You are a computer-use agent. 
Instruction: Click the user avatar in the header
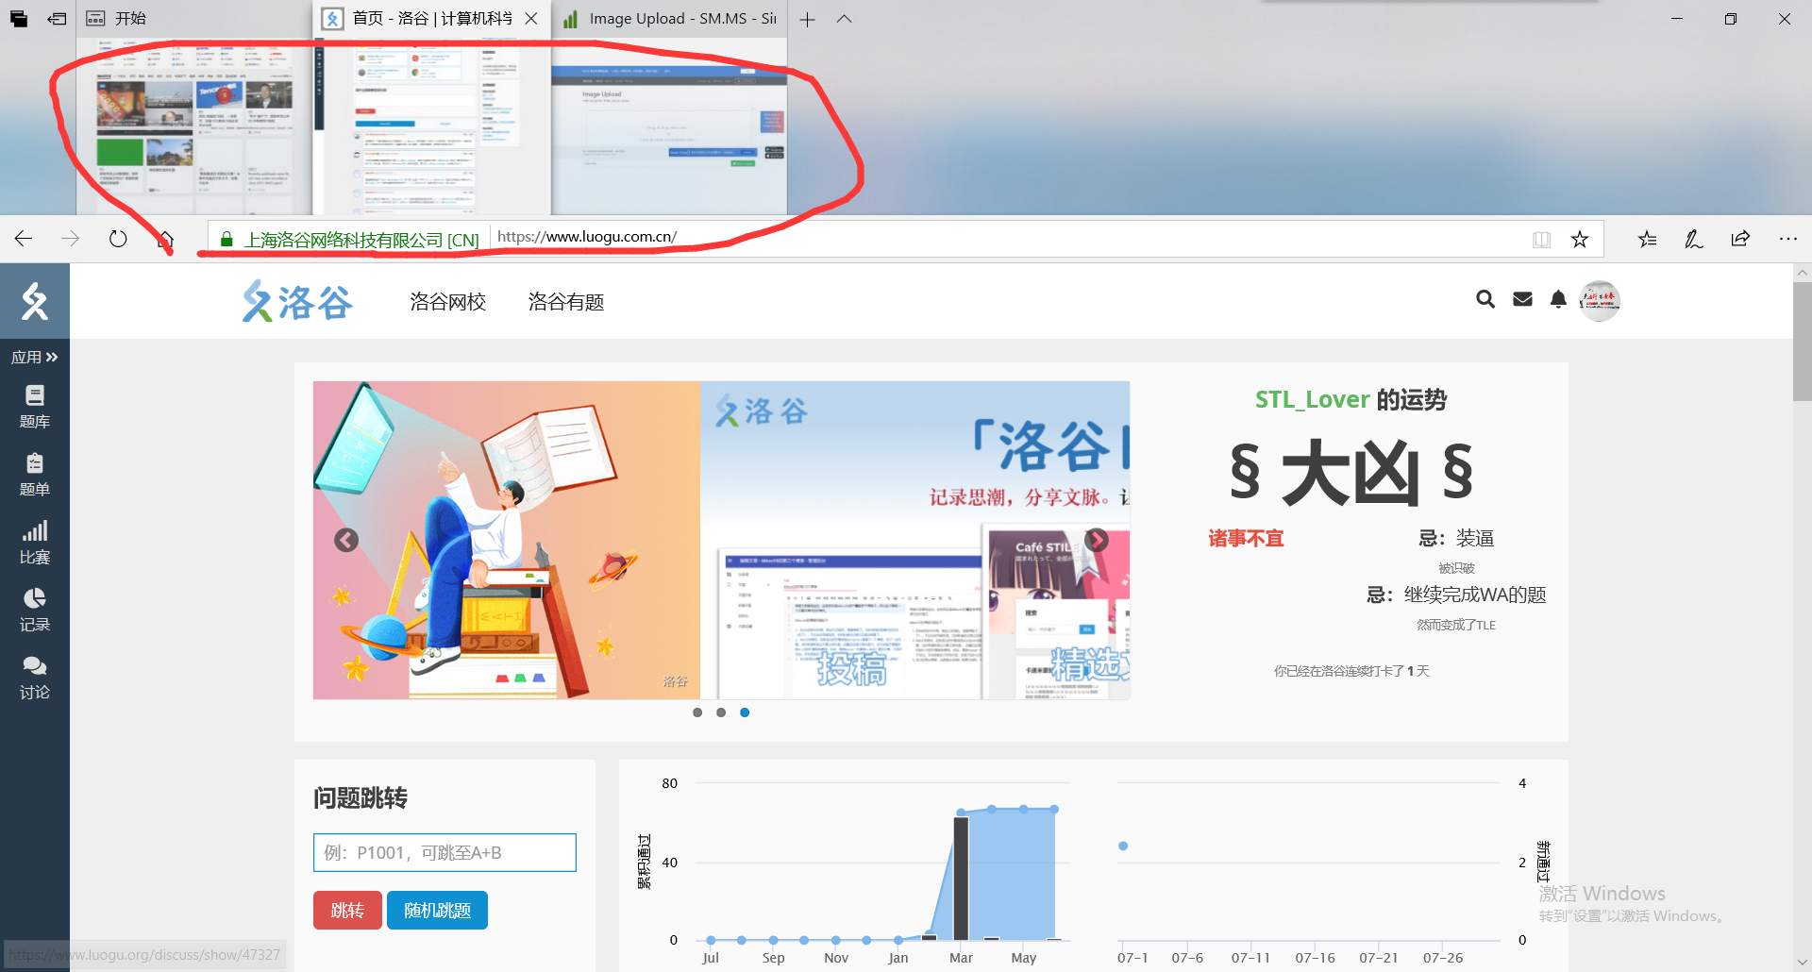pyautogui.click(x=1600, y=301)
